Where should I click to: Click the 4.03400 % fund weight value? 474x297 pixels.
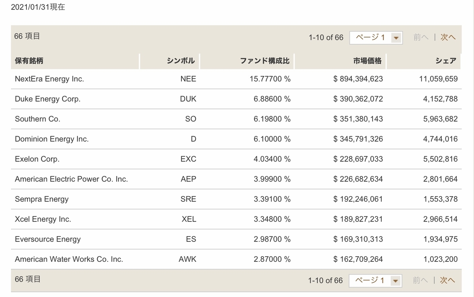click(x=272, y=159)
